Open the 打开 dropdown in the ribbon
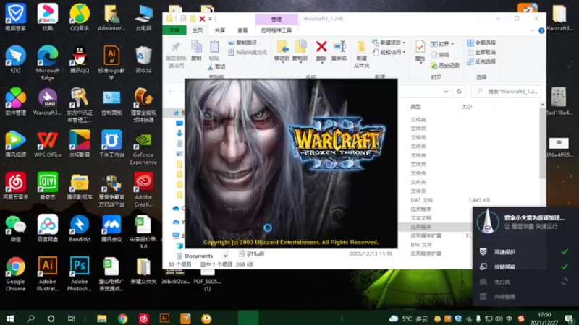Viewport: 579px width, 325px height. click(442, 44)
